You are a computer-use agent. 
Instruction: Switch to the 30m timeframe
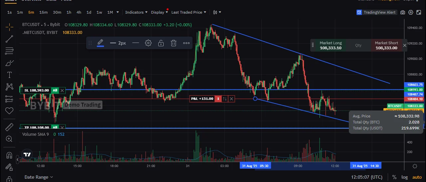point(57,12)
